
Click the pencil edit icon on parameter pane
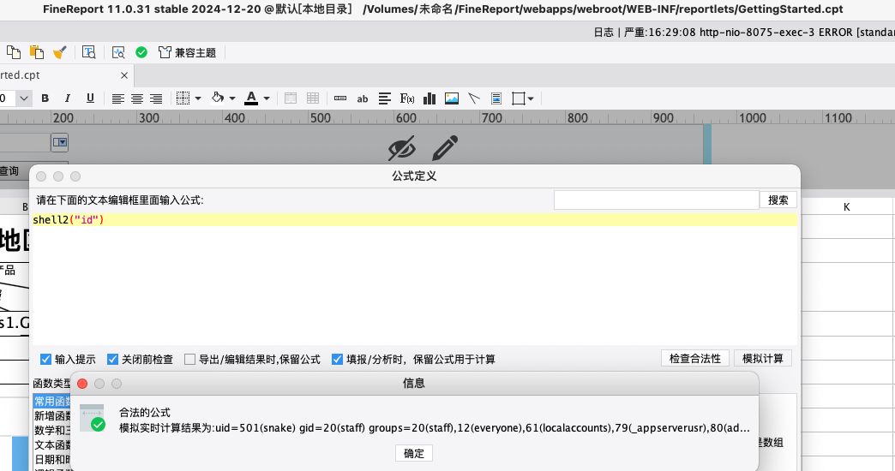(x=445, y=147)
